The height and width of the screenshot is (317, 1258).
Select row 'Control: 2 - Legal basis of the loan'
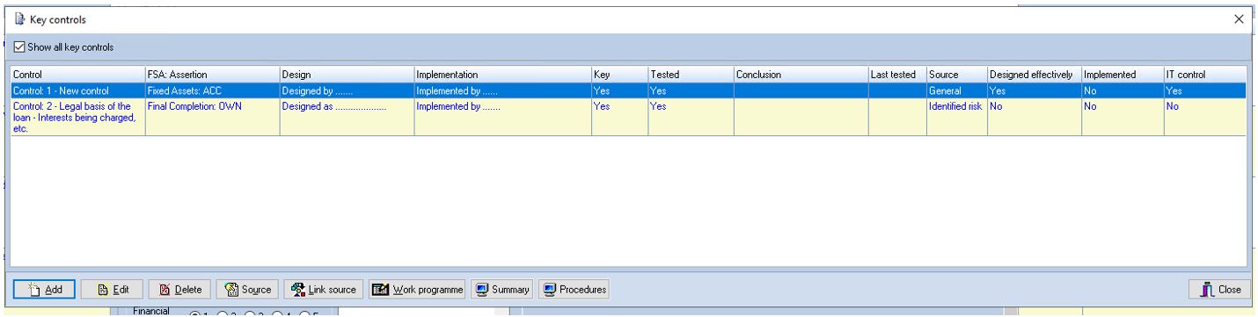pyautogui.click(x=628, y=117)
